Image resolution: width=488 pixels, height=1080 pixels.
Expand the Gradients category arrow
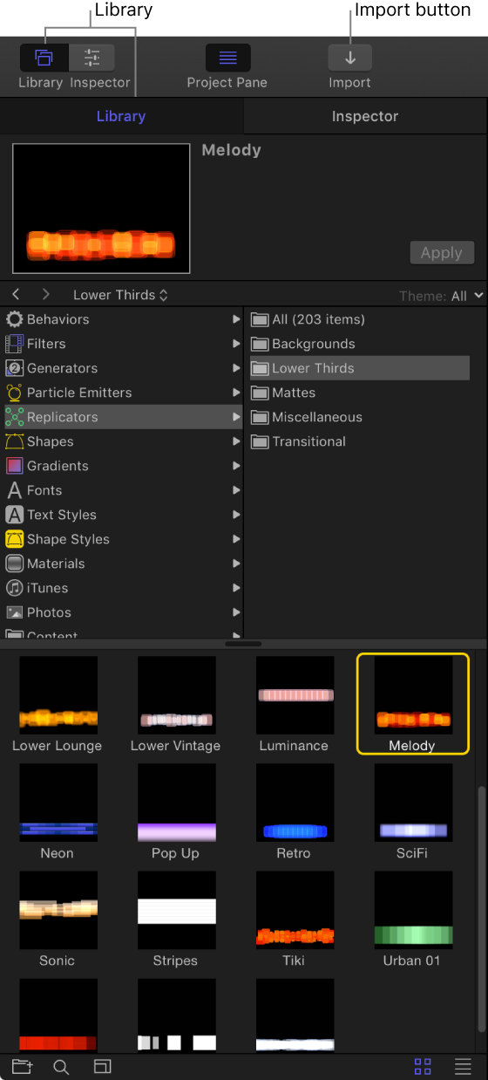236,466
